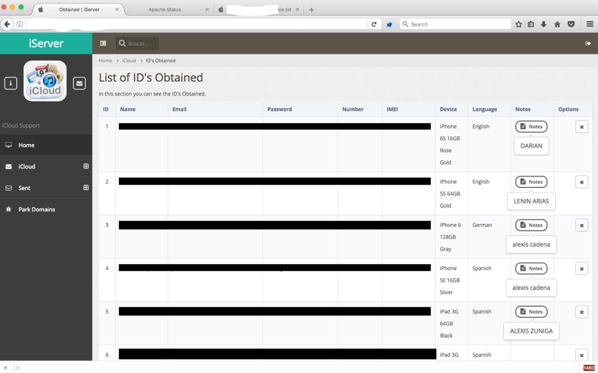Click the logout icon at top right
598x373 pixels.
coord(588,43)
